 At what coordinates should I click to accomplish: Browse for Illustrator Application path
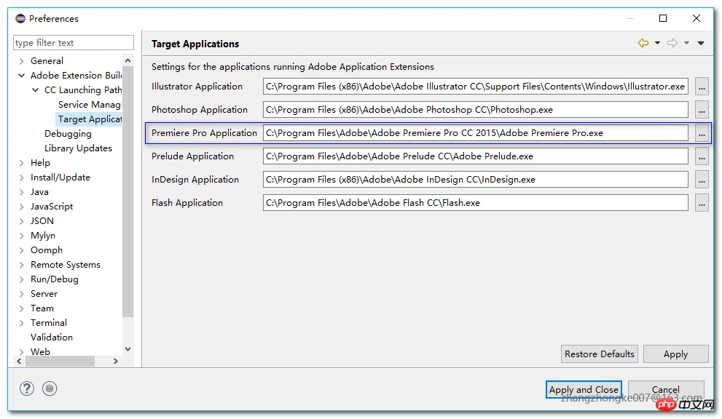coord(702,87)
